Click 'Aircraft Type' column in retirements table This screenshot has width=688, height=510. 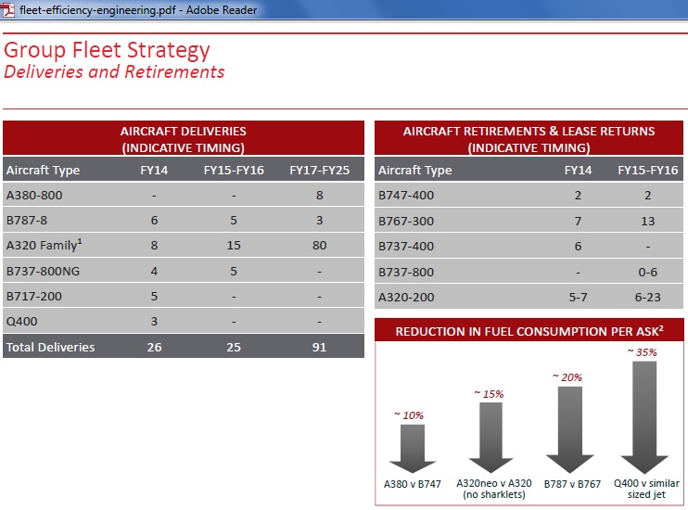[x=415, y=171]
